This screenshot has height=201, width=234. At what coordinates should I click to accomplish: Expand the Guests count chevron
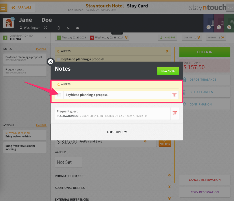(x=199, y=37)
